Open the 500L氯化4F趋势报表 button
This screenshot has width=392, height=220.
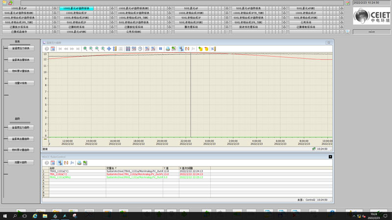click(248, 8)
